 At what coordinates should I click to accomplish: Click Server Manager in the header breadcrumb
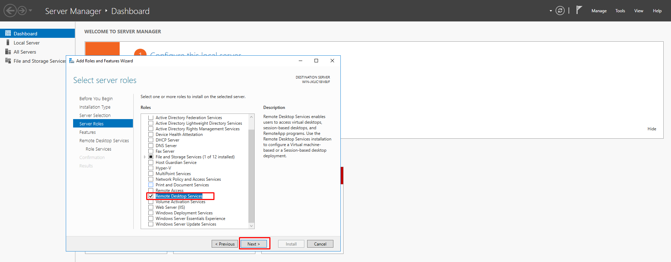[x=73, y=11]
